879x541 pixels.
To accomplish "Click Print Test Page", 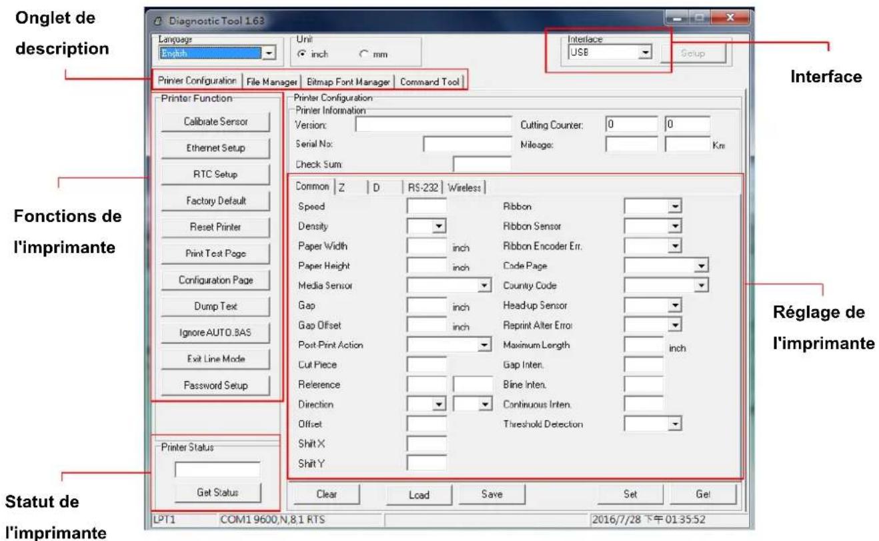I will pyautogui.click(x=215, y=253).
